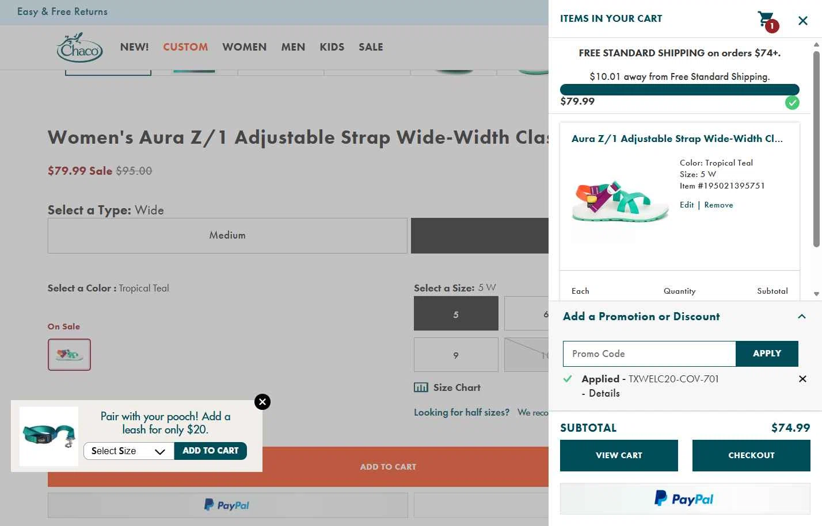The height and width of the screenshot is (526, 822).
Task: Click the cart panel vertical scrollbar
Action: coord(816,149)
